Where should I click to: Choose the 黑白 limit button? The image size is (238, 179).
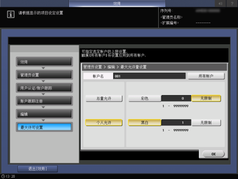coord(145,123)
